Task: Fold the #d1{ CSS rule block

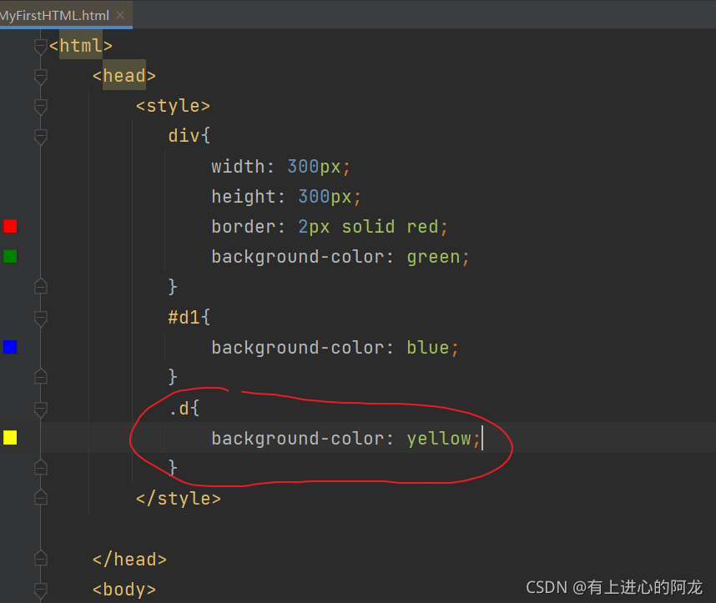Action: (41, 318)
